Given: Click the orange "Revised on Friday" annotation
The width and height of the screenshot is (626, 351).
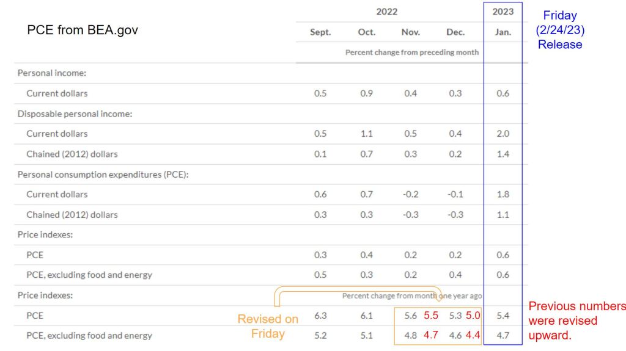Looking at the screenshot, I should tap(268, 326).
